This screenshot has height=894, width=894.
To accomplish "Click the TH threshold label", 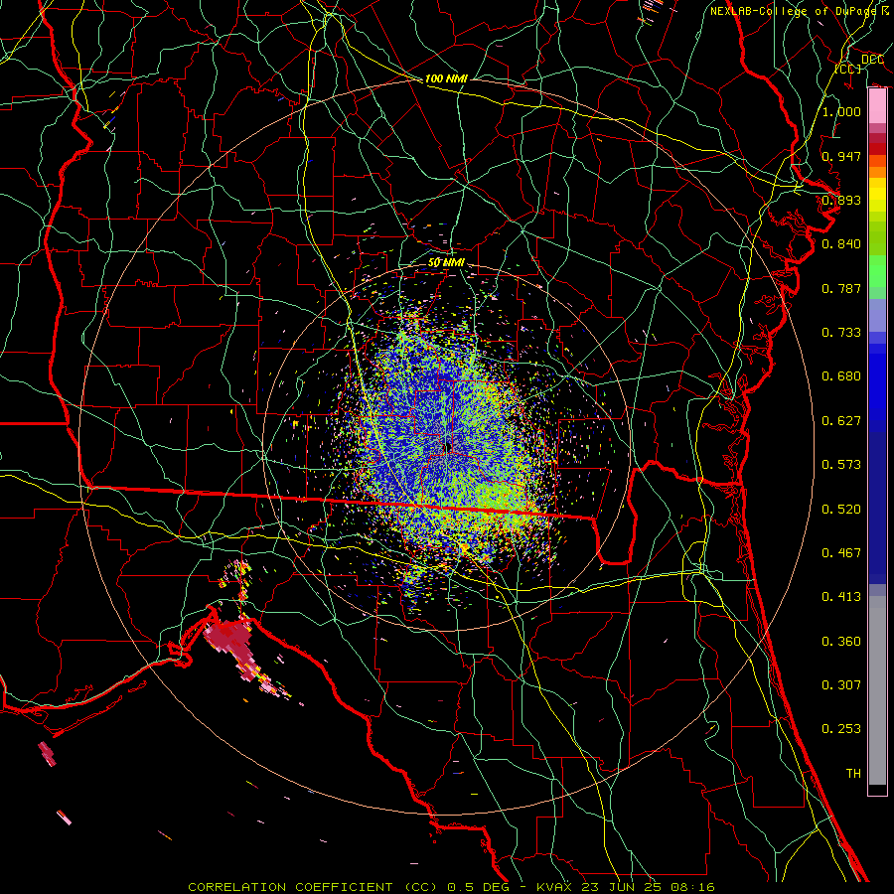I will (853, 774).
